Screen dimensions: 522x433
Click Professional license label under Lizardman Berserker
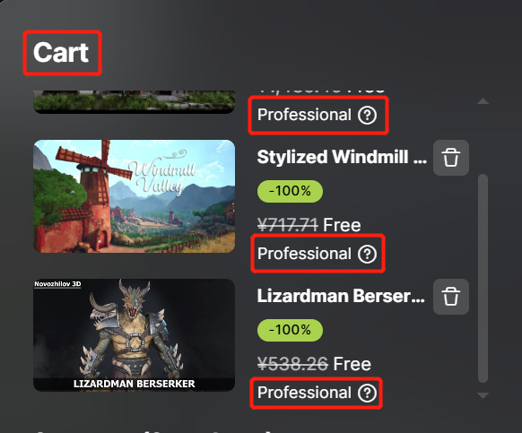tap(304, 393)
